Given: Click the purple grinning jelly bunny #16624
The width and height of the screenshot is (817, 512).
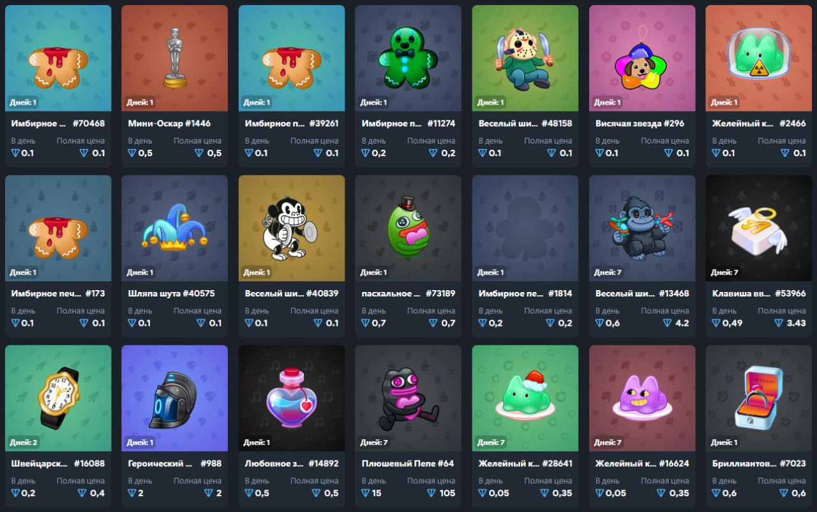Looking at the screenshot, I should coord(642,399).
